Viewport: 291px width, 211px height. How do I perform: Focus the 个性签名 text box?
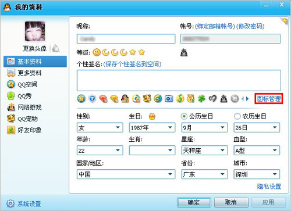[x=179, y=80]
